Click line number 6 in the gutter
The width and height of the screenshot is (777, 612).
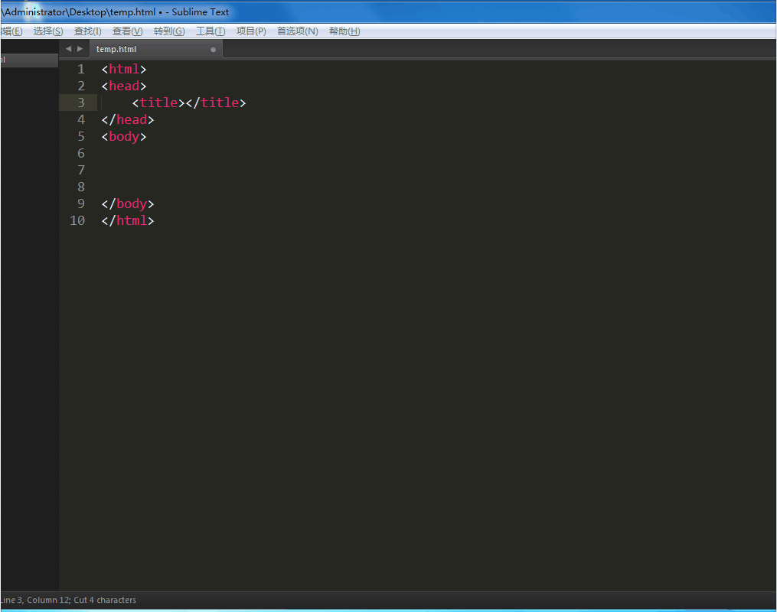81,154
